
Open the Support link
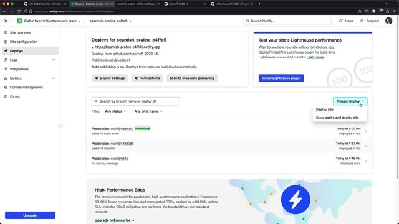click(x=370, y=21)
